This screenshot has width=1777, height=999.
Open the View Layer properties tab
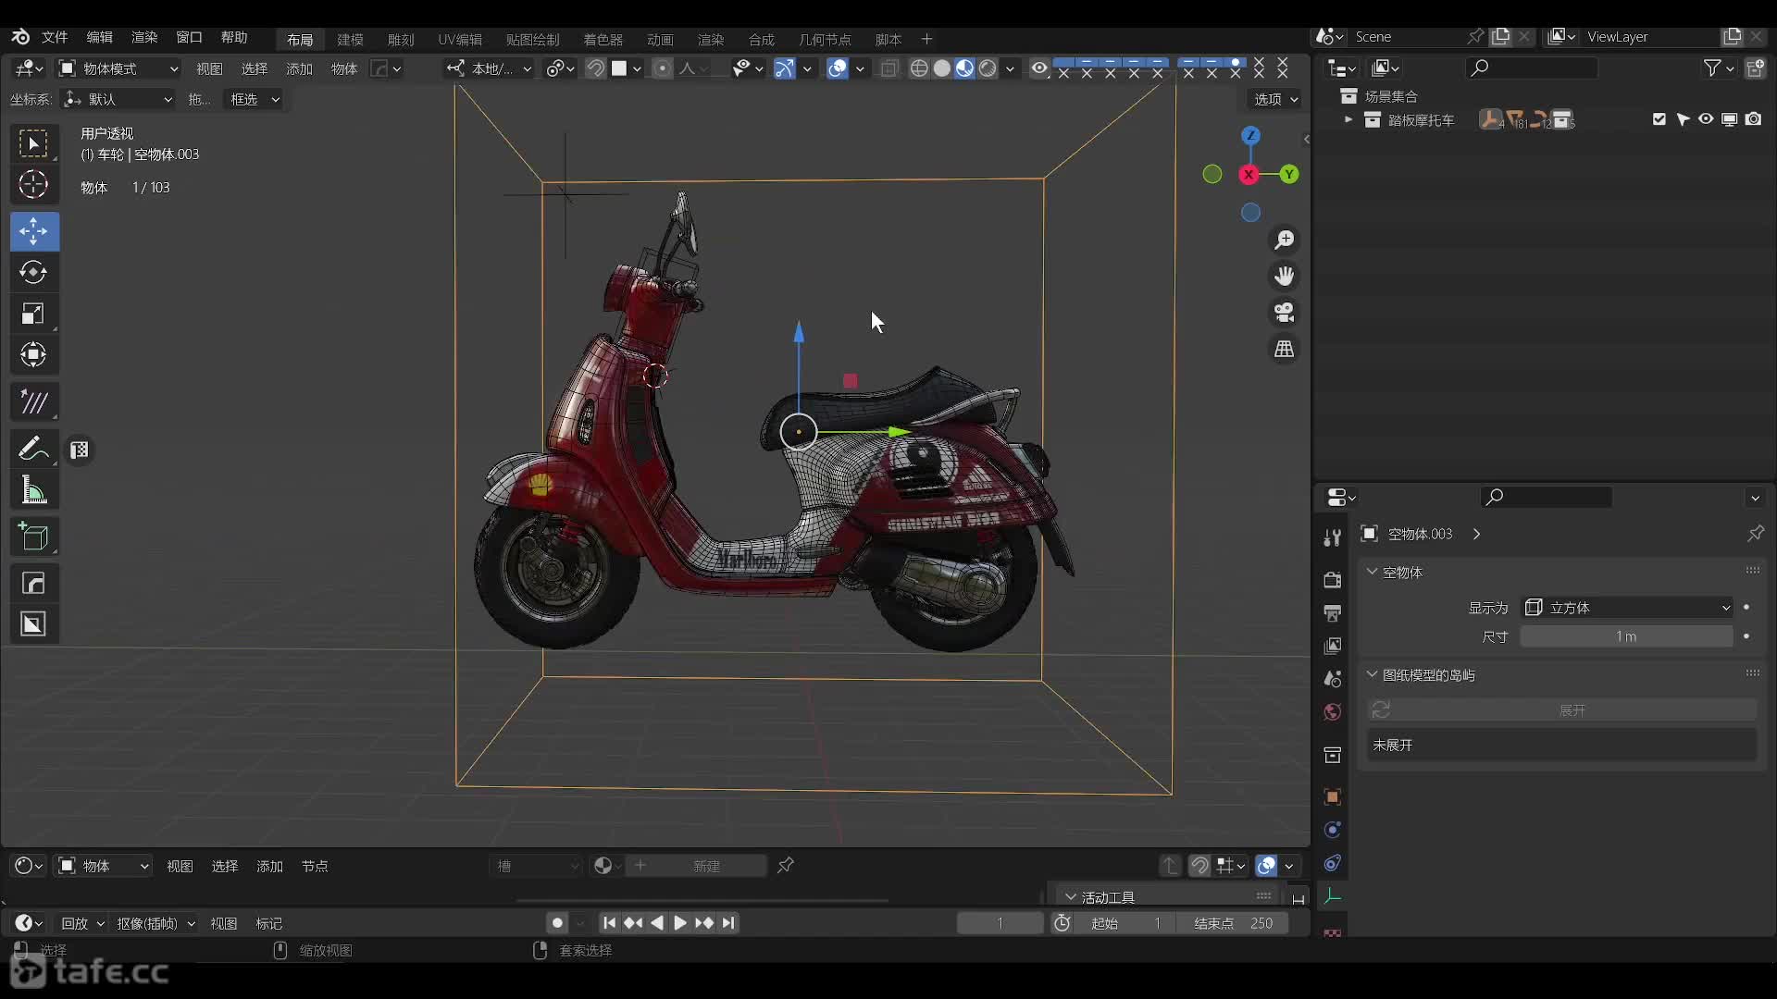[1333, 646]
